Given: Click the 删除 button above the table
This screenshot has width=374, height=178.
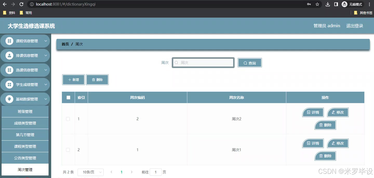Looking at the screenshot, I should click(97, 80).
